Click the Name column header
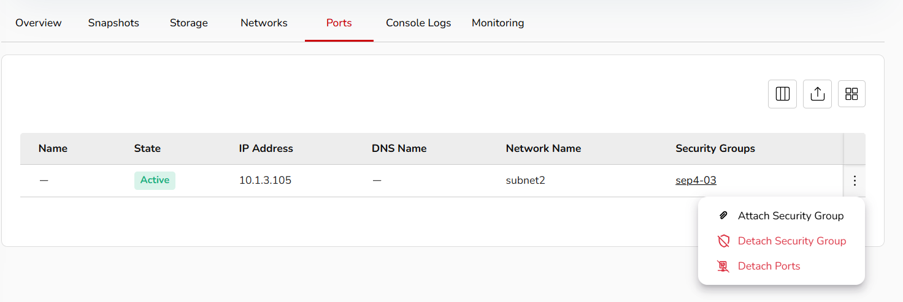Viewport: 903px width, 302px height. point(53,148)
